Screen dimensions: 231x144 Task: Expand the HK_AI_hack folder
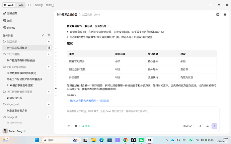(x=11, y=104)
